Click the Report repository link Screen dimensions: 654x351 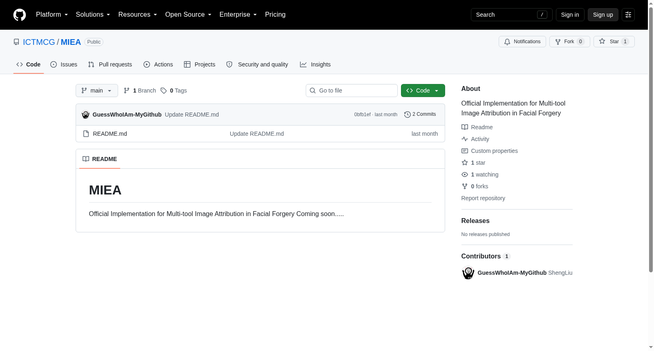tap(483, 198)
